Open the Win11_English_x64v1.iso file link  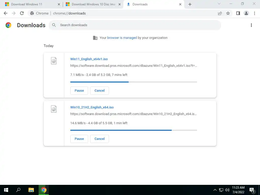coord(89,59)
